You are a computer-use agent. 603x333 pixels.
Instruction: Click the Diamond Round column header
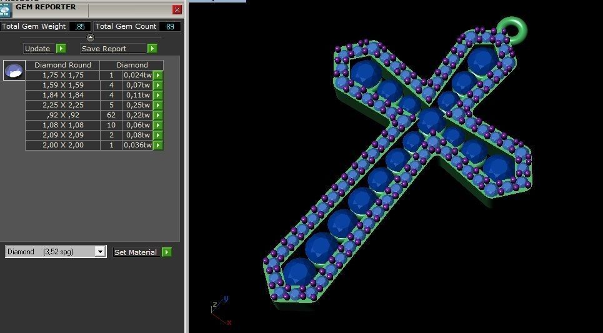pyautogui.click(x=62, y=65)
